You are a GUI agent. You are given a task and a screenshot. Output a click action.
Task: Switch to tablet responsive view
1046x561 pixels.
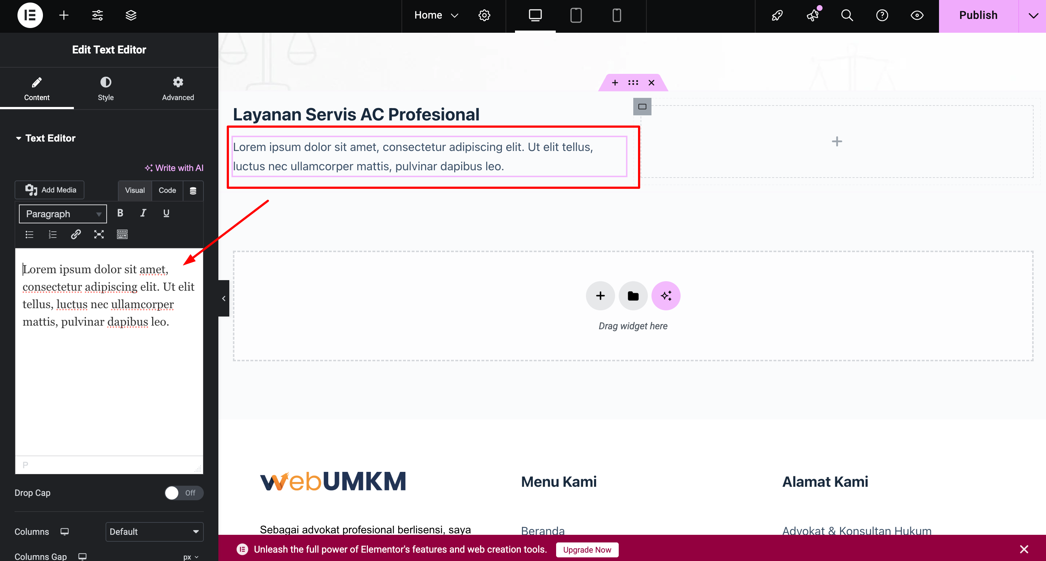click(x=576, y=15)
